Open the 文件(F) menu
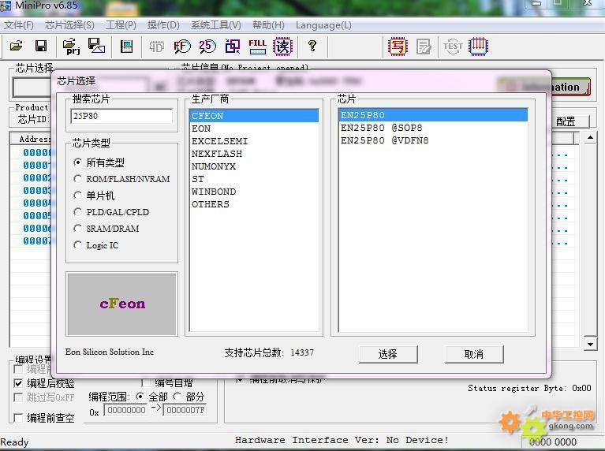 pyautogui.click(x=19, y=25)
